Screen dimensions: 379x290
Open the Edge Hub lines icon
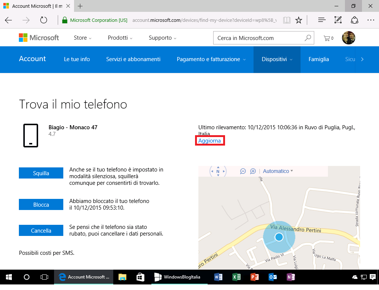tap(322, 20)
